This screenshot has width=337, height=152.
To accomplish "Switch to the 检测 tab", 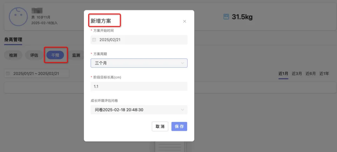I will coord(13,55).
